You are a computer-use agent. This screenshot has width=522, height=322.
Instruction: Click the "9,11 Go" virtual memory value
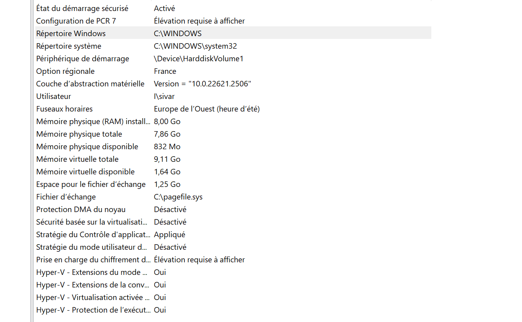(167, 159)
